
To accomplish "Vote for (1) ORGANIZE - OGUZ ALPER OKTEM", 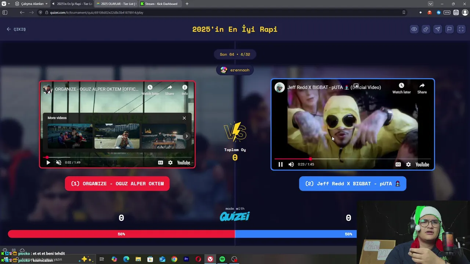I will coord(117,184).
